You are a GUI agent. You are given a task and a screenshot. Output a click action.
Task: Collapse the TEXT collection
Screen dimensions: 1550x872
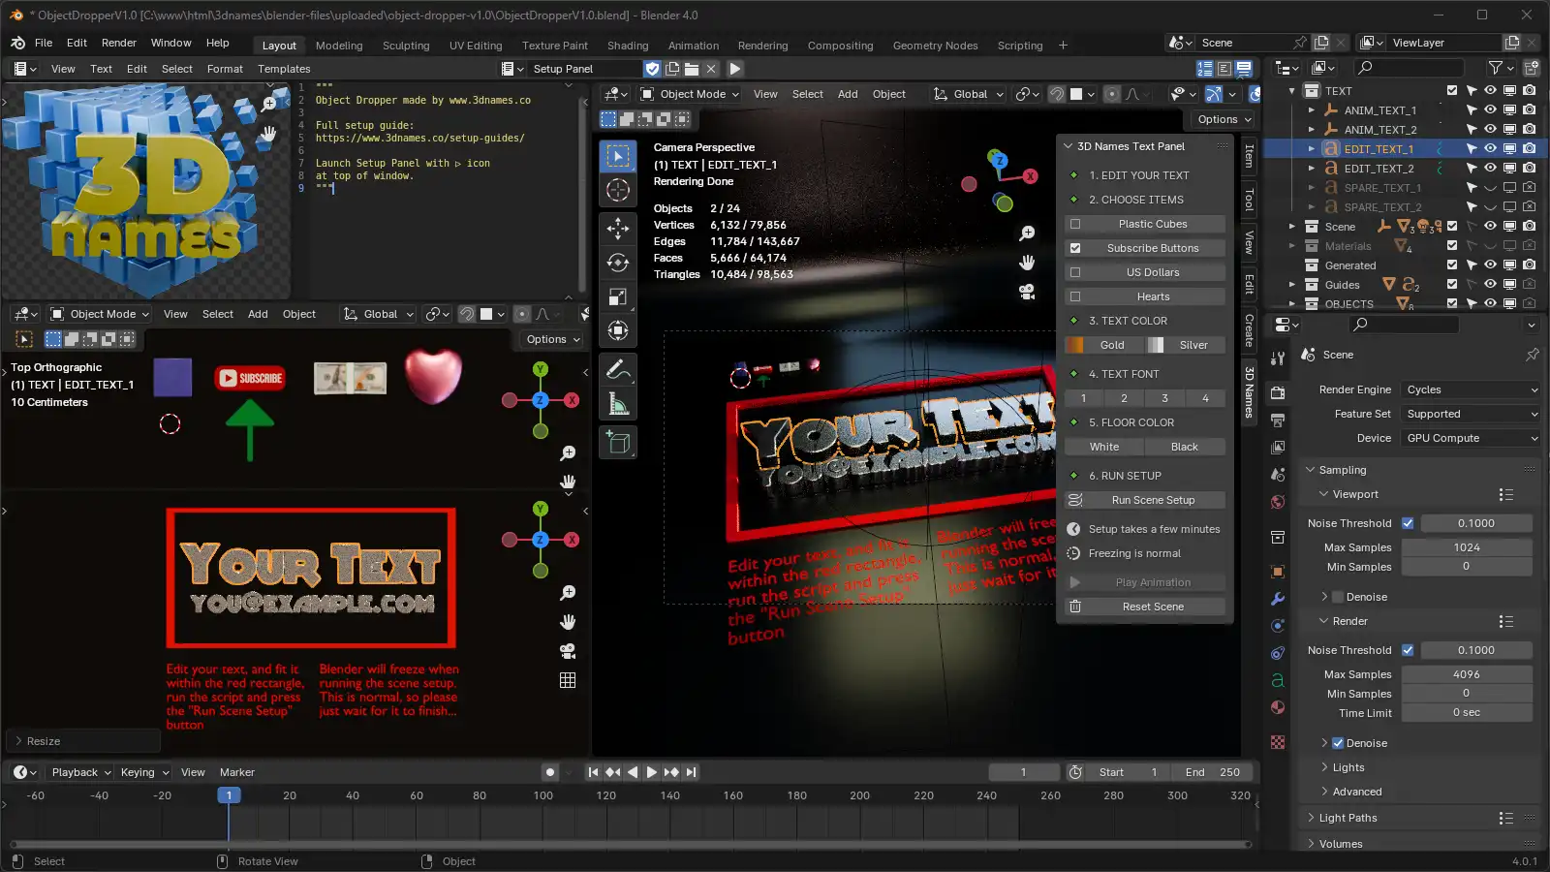tap(1292, 90)
